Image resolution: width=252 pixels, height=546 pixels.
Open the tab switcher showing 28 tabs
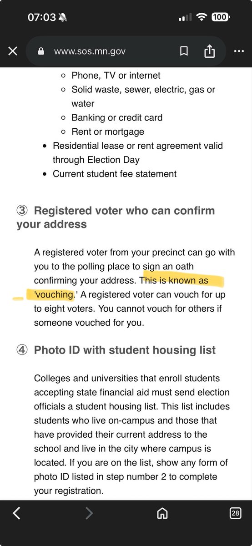[235, 514]
